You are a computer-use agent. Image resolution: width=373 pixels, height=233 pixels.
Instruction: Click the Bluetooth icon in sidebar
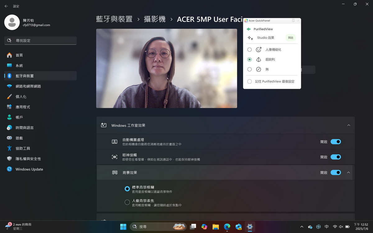pos(9,76)
